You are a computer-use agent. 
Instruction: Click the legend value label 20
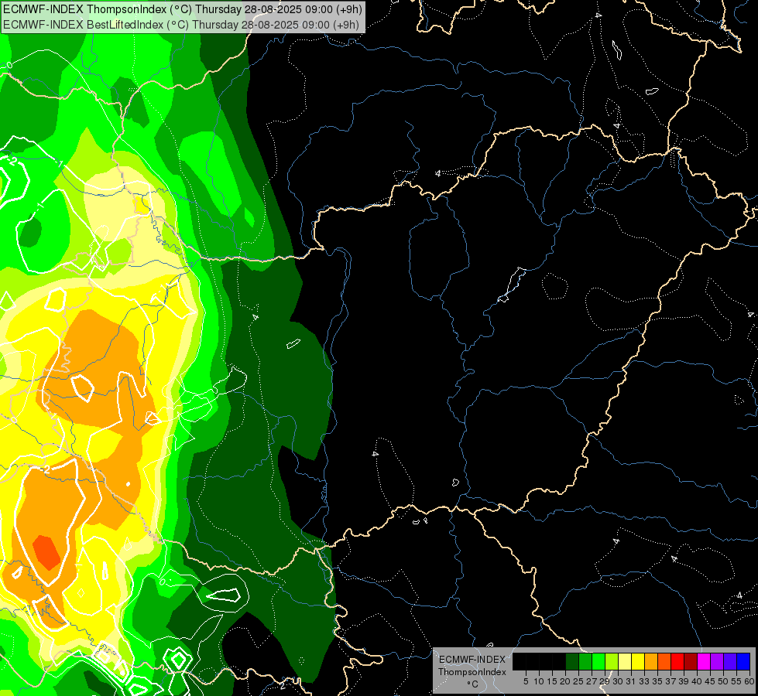tap(566, 681)
